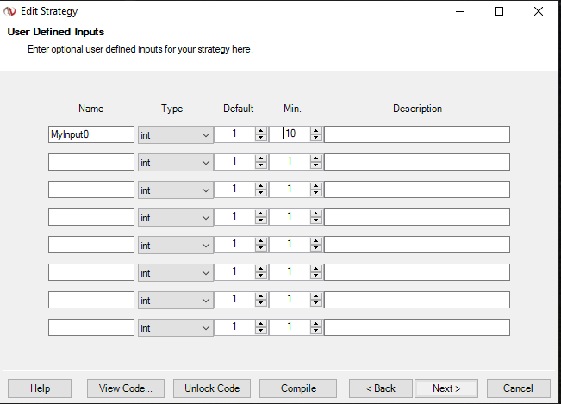Go back with the < Back button

380,388
